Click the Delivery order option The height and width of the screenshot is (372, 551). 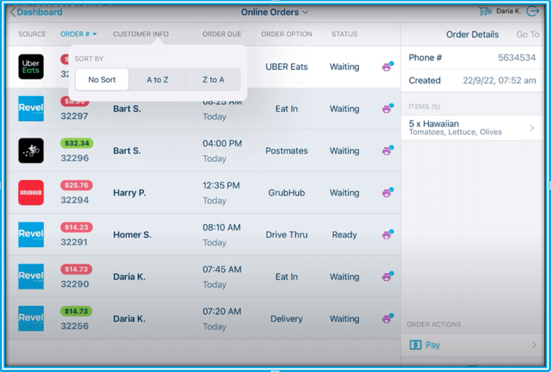[x=287, y=319]
